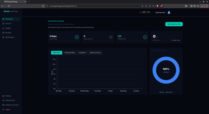Viewport: 209px width, 114px height.
Task: Click the 'Saved check-ins' label
Action: pos(88,39)
